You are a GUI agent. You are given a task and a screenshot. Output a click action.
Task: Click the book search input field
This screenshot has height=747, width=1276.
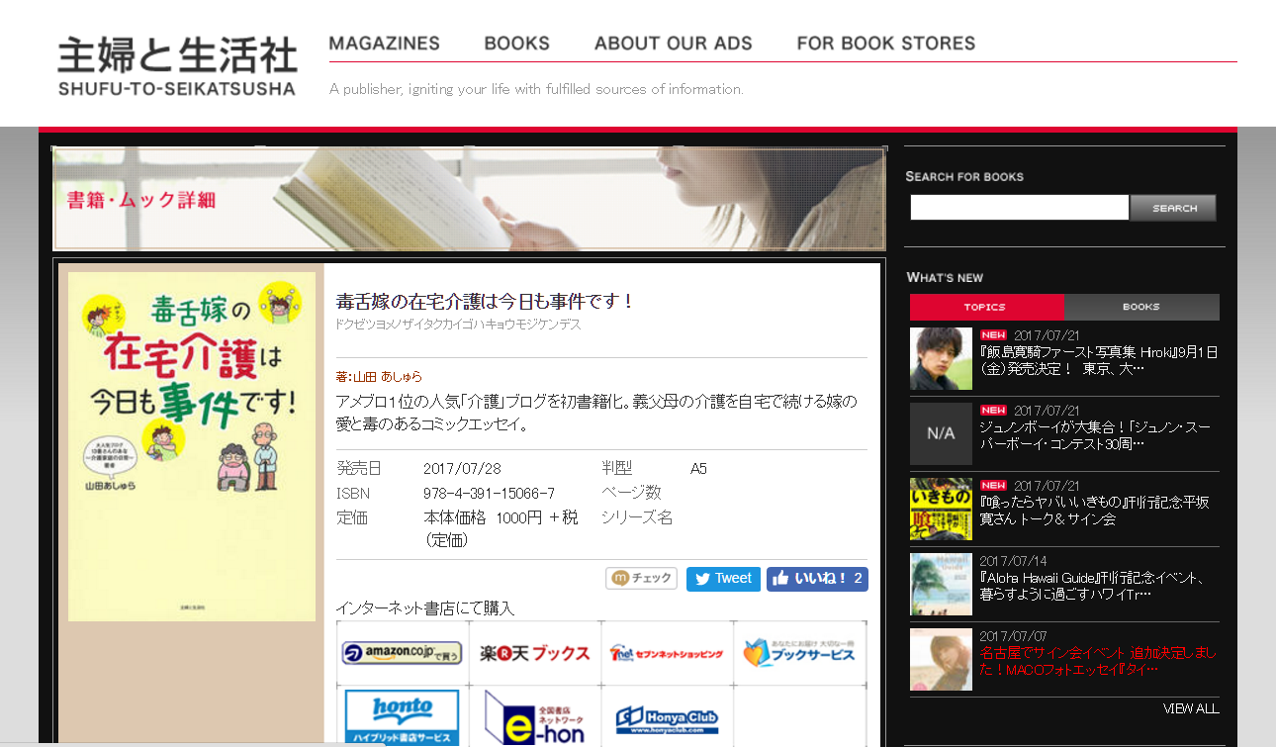[1019, 208]
